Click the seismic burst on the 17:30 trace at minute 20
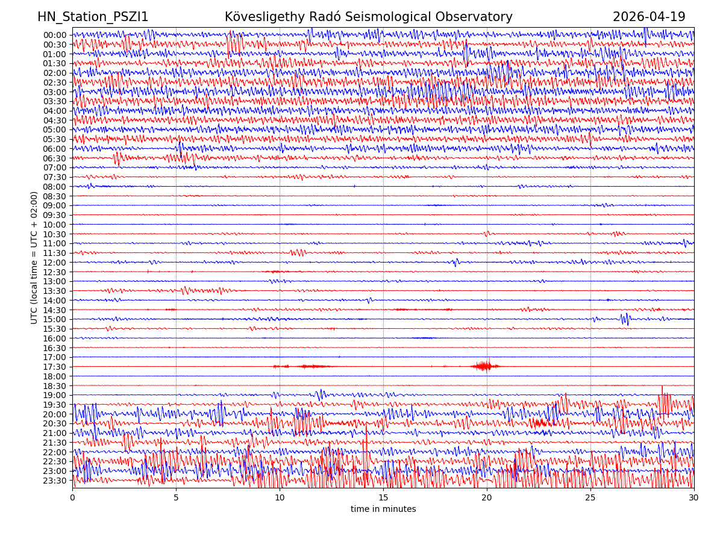 484,366
